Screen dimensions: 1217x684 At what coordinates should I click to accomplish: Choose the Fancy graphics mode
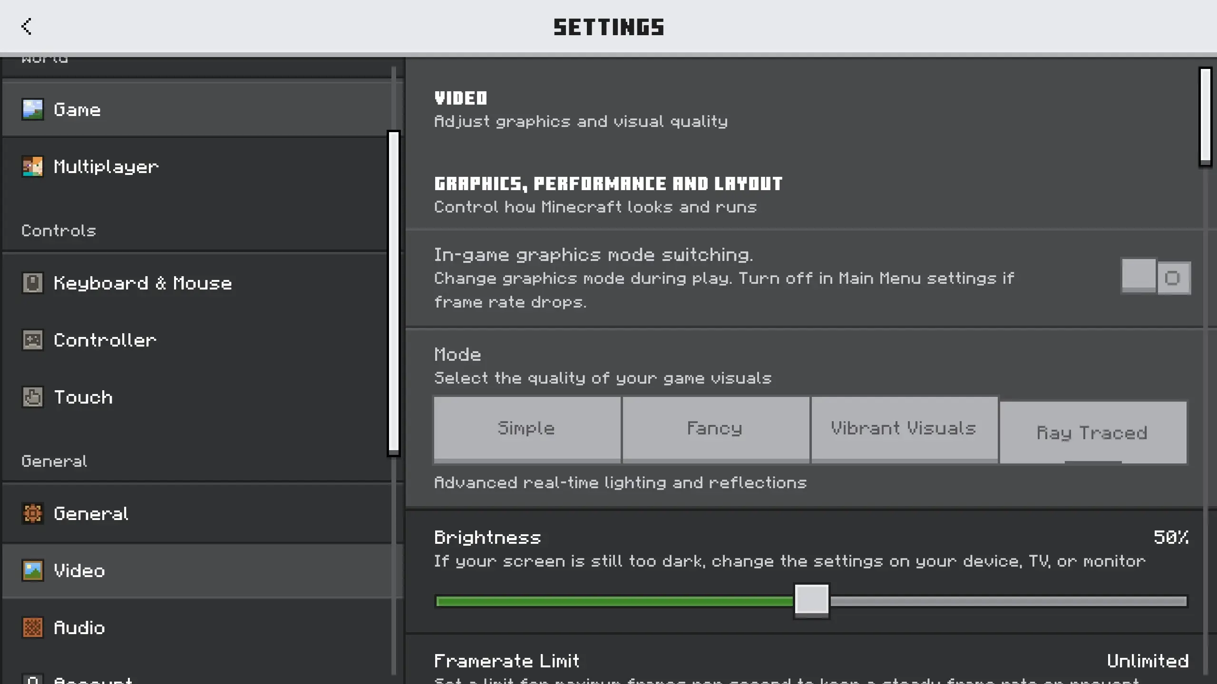click(715, 429)
